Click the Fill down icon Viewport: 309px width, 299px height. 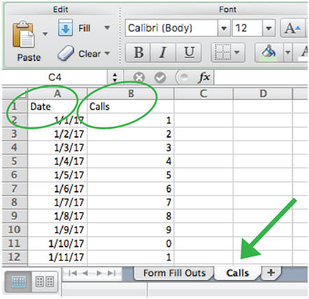click(x=65, y=28)
